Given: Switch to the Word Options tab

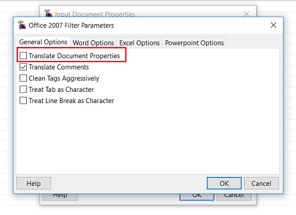Looking at the screenshot, I should pyautogui.click(x=93, y=43).
